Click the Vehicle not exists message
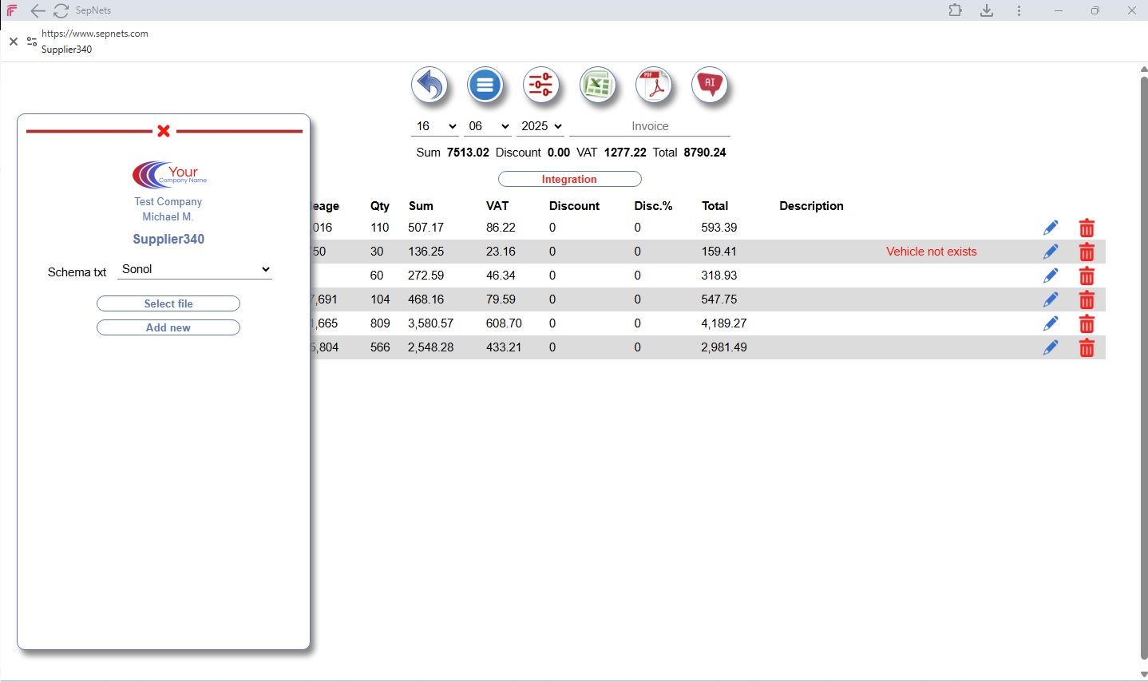 point(932,252)
